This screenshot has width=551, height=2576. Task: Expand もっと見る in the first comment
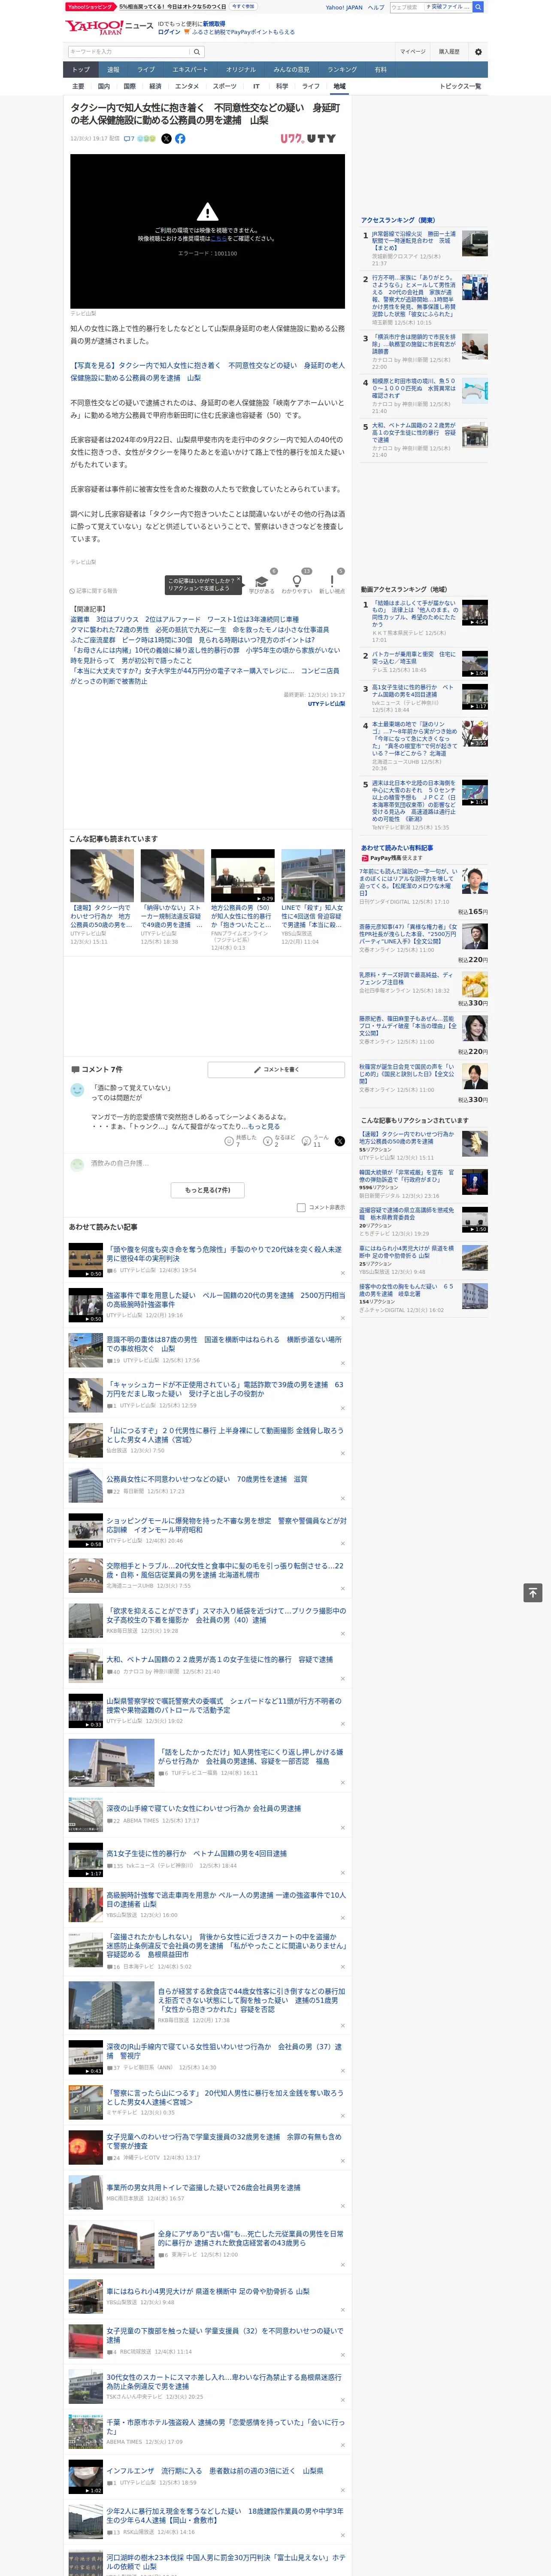(264, 1126)
